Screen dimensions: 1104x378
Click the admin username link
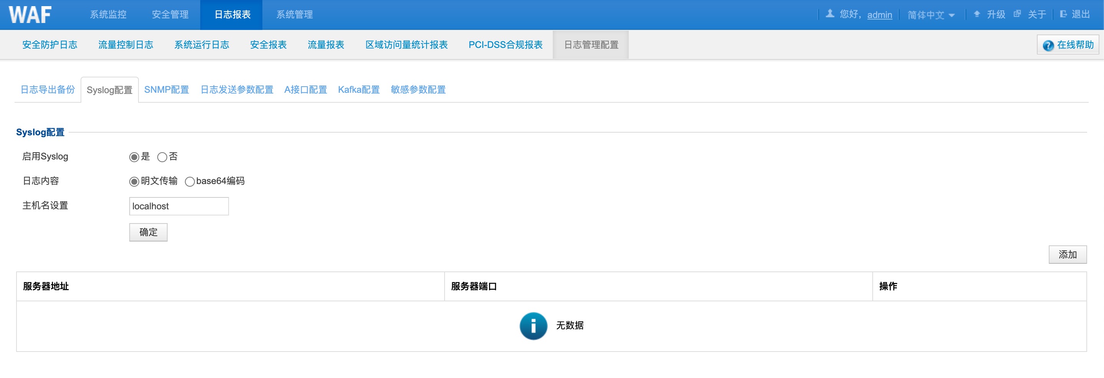(880, 15)
